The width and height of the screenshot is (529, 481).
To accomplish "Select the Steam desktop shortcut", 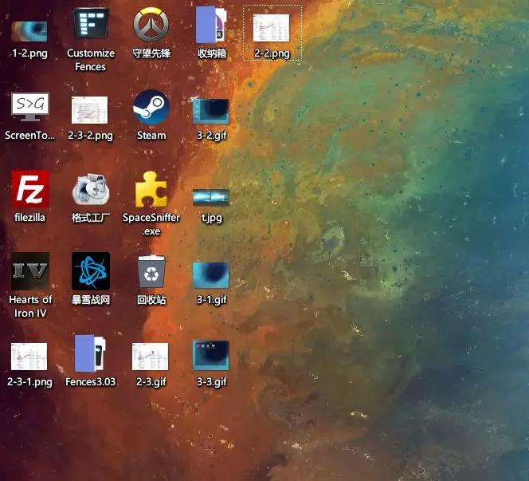I will click(x=151, y=107).
